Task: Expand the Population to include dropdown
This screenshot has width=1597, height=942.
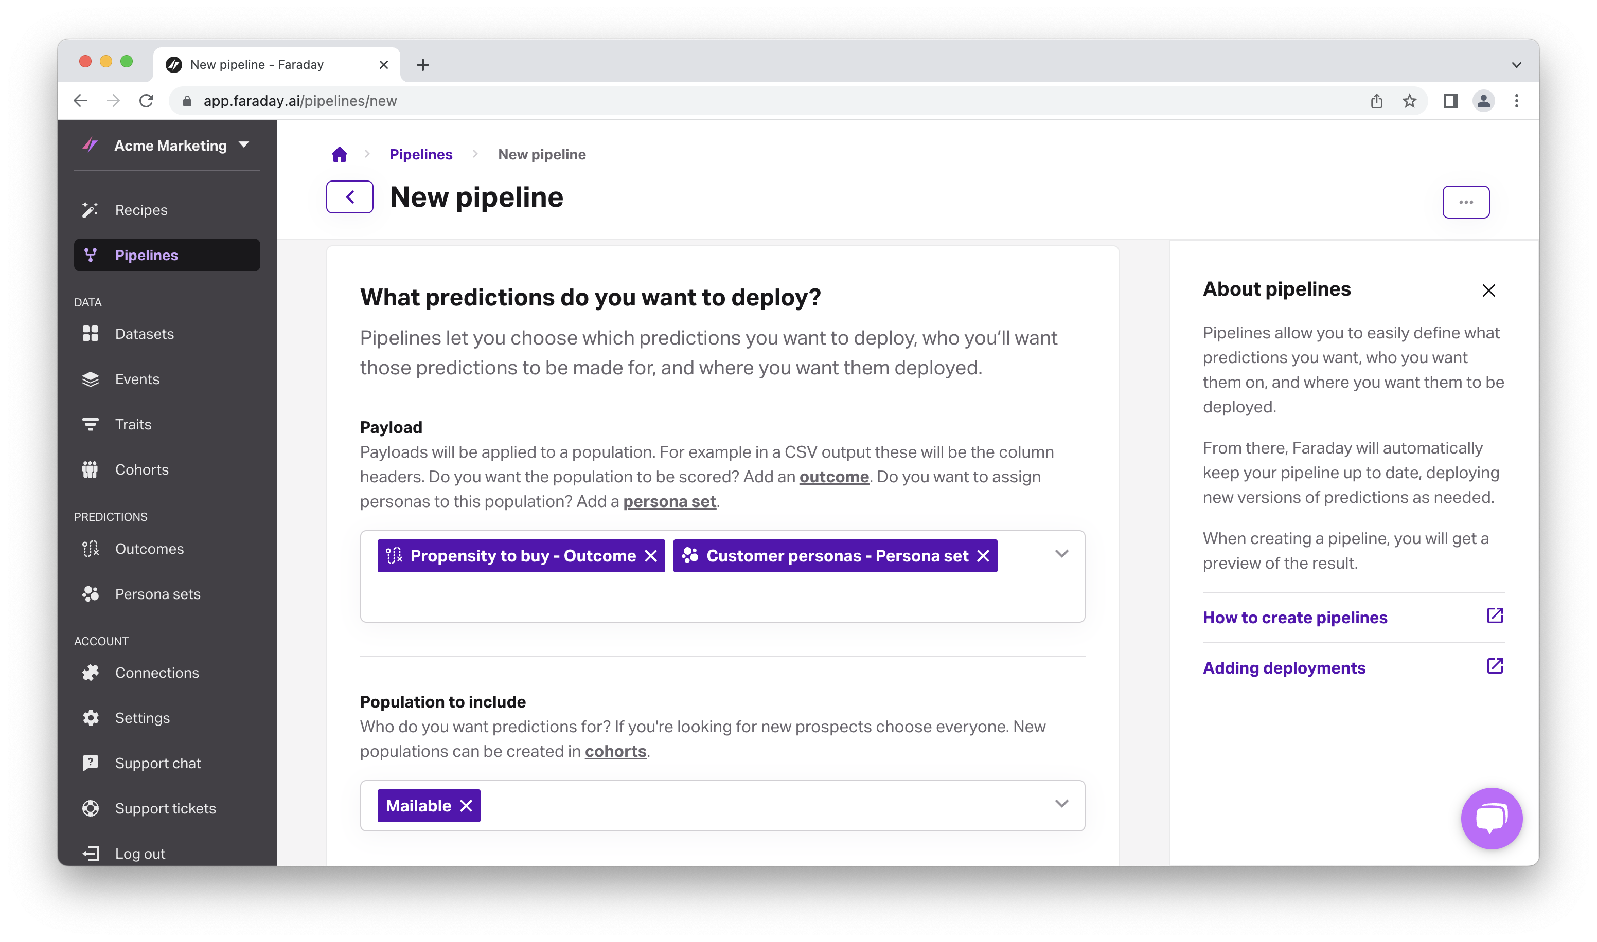Action: tap(1061, 804)
